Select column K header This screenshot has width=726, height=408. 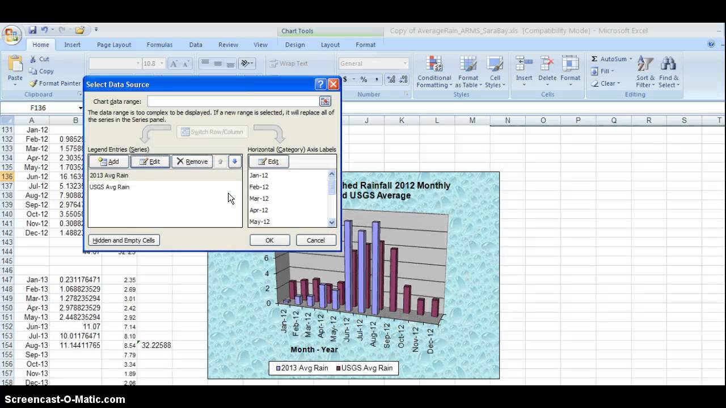point(402,120)
